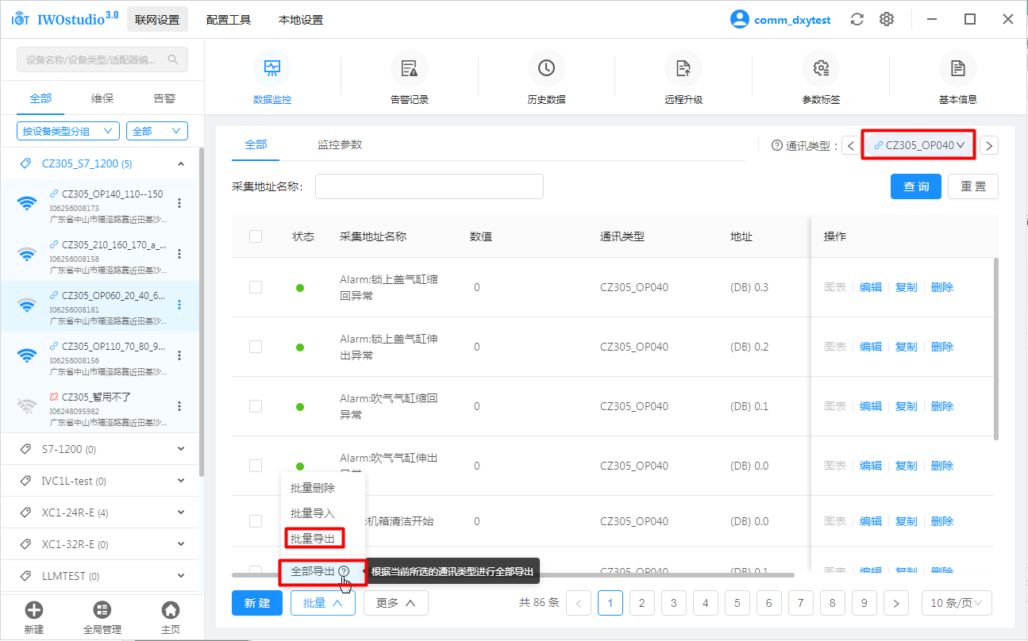Open the 数据监控 data monitoring icon
Viewport: 1028px width, 641px height.
(271, 69)
